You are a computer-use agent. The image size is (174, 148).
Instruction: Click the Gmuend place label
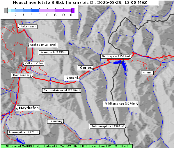[x=72, y=78]
